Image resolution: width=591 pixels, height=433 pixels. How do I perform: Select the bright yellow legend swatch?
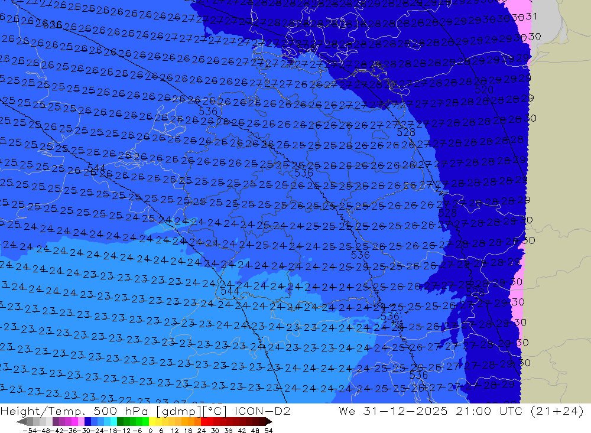(152, 421)
